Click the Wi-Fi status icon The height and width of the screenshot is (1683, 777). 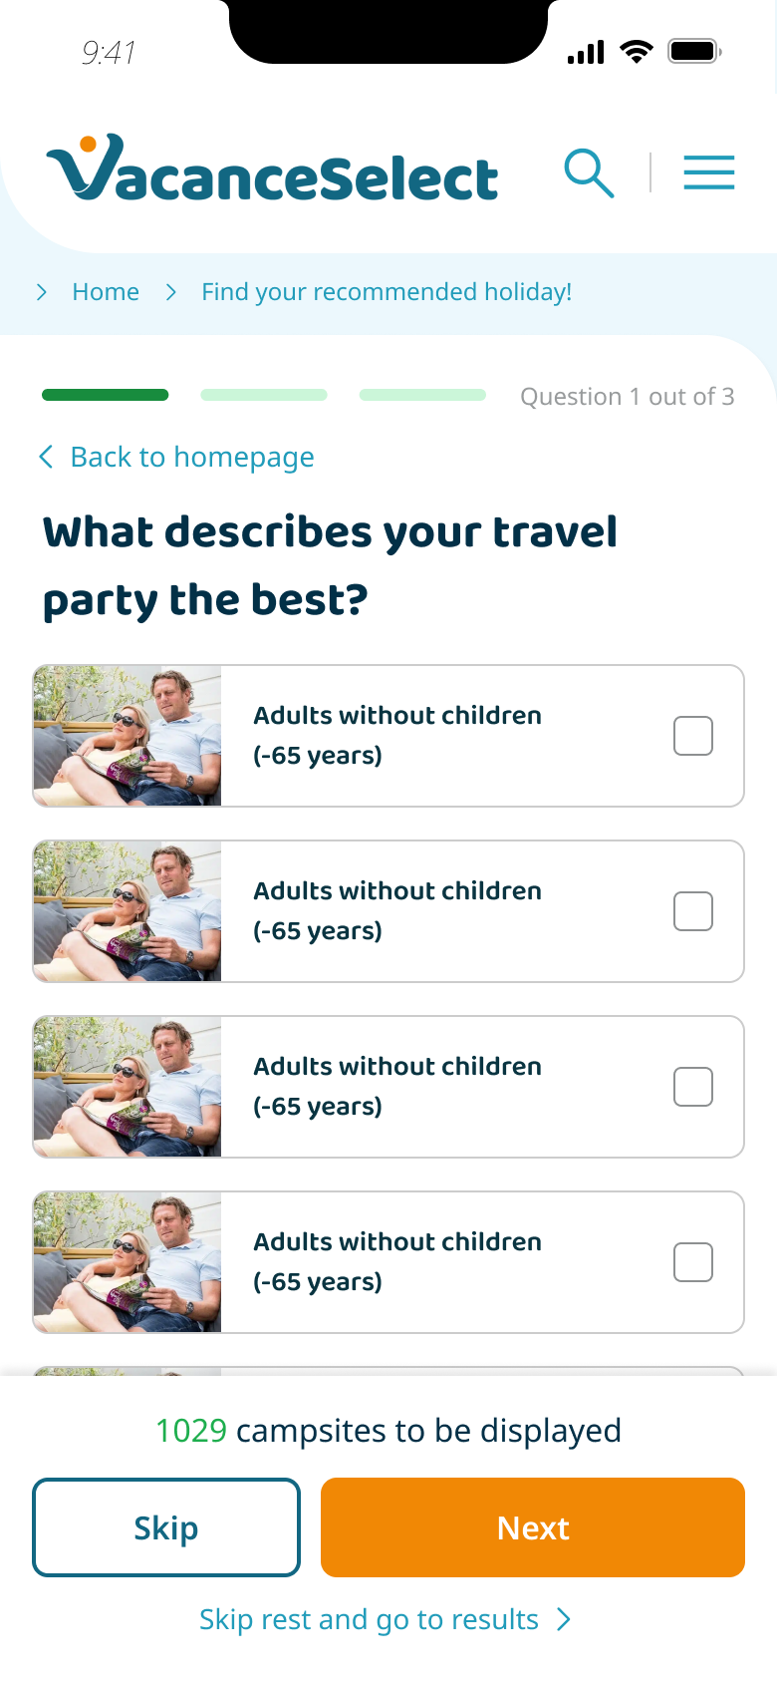pos(636,51)
